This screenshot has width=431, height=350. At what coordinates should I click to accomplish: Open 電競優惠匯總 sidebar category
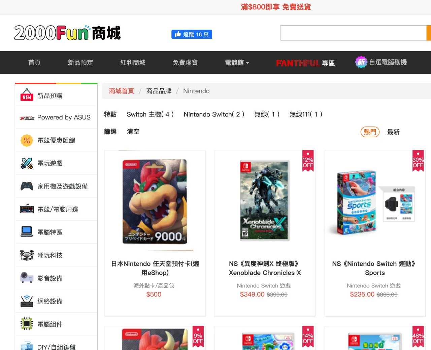[56, 140]
